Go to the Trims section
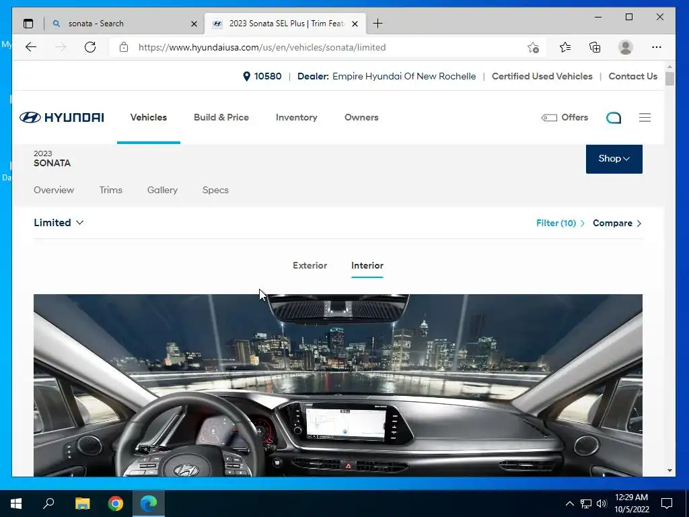This screenshot has width=689, height=517. point(111,190)
